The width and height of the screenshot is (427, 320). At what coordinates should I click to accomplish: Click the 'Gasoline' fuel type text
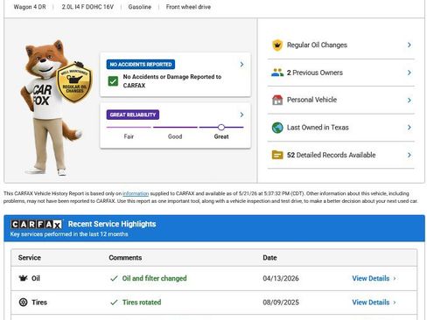(140, 7)
